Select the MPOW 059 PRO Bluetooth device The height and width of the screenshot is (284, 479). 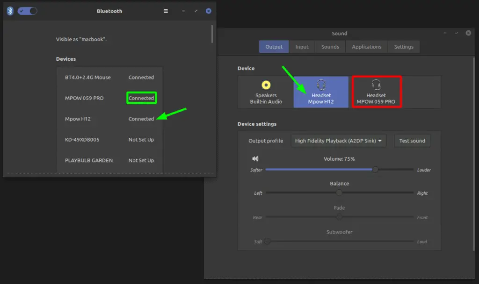click(x=109, y=98)
